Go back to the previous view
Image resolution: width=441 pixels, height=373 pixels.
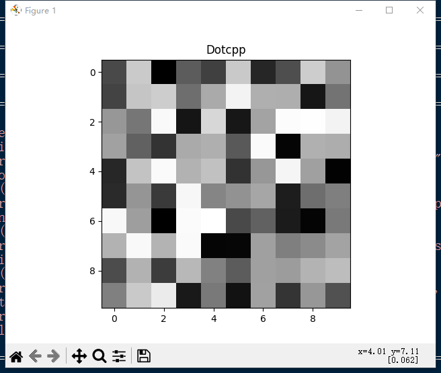pos(35,356)
